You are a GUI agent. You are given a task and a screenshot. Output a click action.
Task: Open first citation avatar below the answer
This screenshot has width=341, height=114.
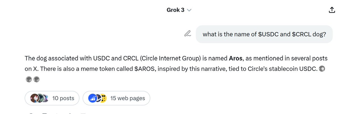click(28, 79)
